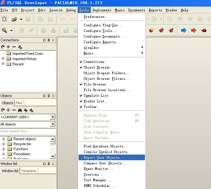
Task: Click binoculars find icon in Objects toolbar
Action: click(x=20, y=110)
